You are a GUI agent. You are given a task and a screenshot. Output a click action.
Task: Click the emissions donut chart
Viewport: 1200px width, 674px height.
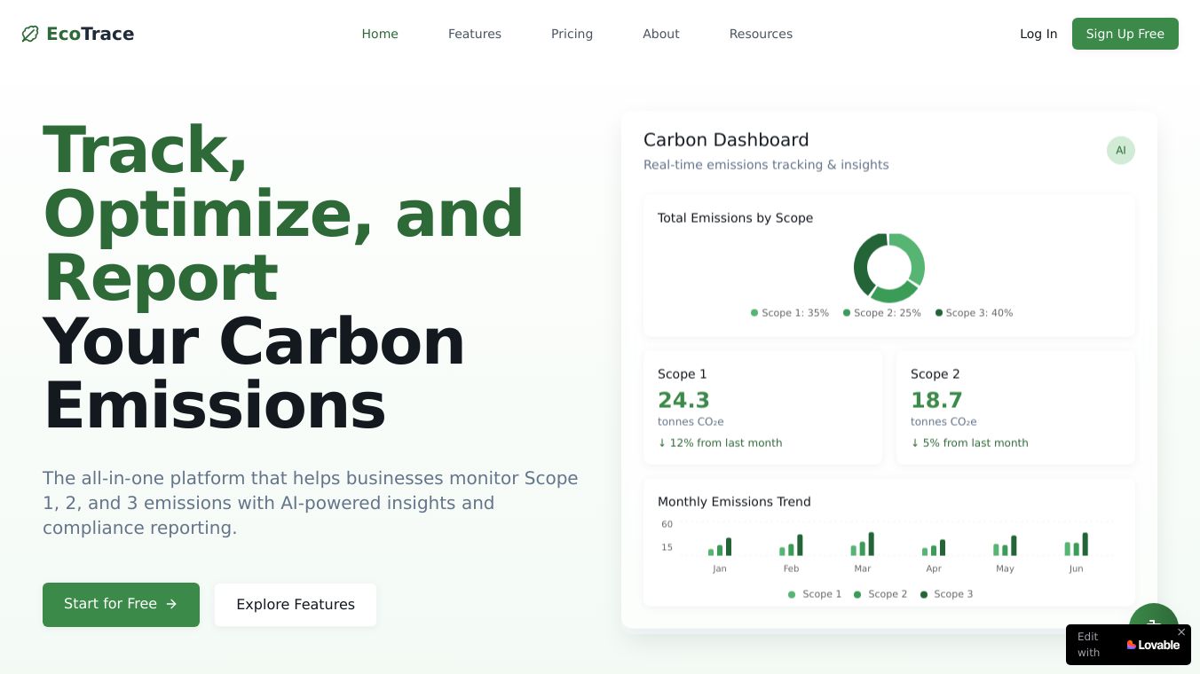(x=889, y=268)
